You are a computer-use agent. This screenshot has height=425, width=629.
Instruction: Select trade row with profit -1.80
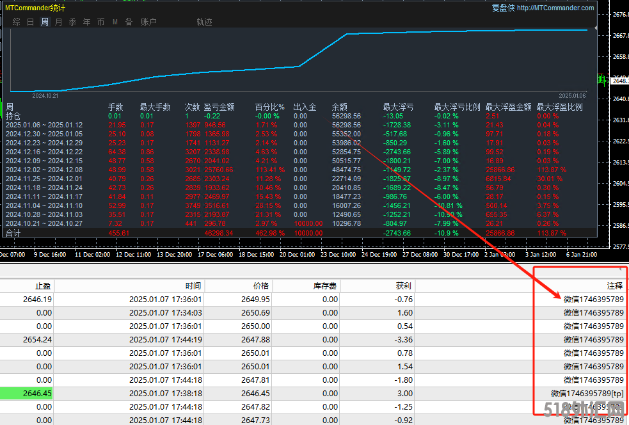coord(313,380)
